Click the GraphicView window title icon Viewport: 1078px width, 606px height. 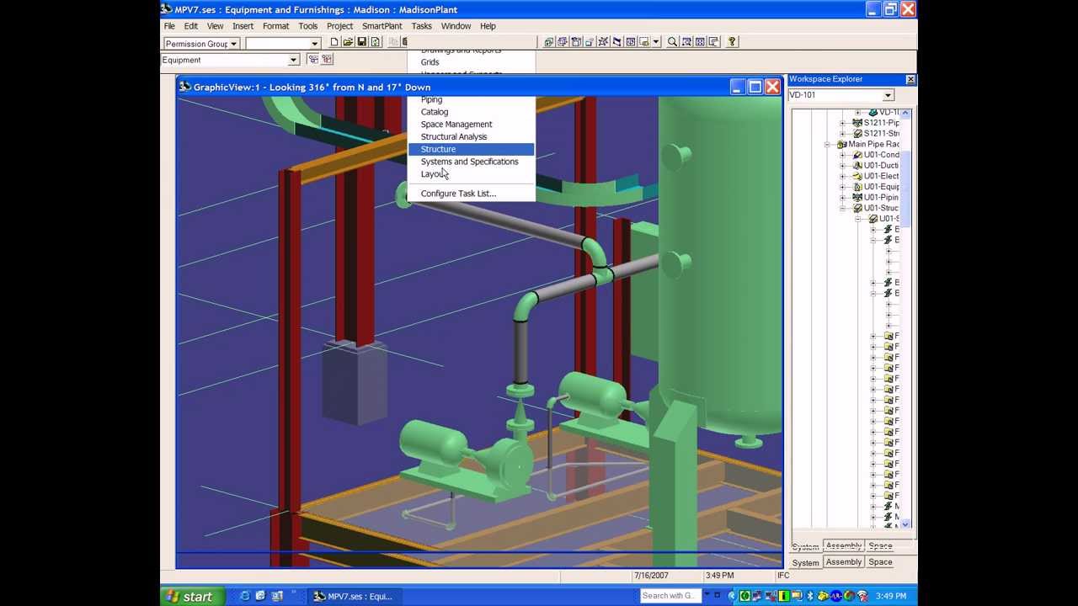(184, 87)
